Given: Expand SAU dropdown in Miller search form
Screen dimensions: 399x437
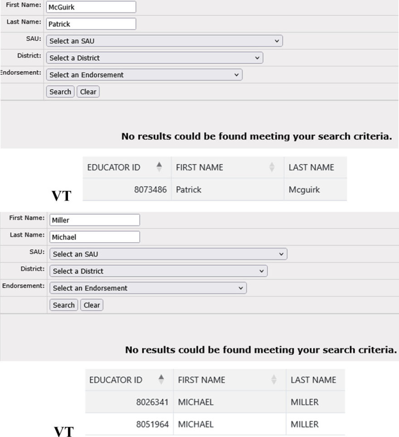Looking at the screenshot, I should click(x=168, y=254).
